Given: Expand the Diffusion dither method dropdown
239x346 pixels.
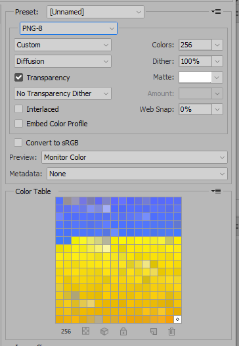Looking at the screenshot, I should tap(62, 61).
